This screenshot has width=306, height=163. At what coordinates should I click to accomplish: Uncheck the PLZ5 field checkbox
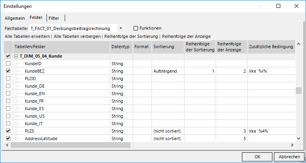[8, 131]
